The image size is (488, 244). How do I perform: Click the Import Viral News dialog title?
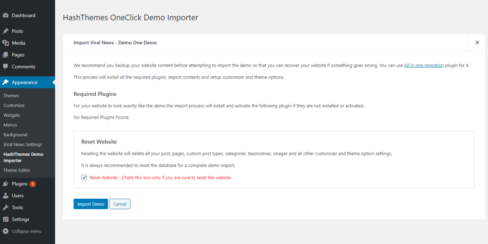pyautogui.click(x=115, y=42)
